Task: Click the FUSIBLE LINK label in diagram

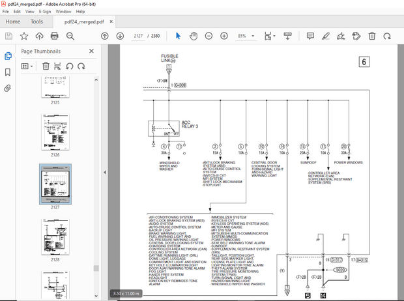Action: click(169, 58)
